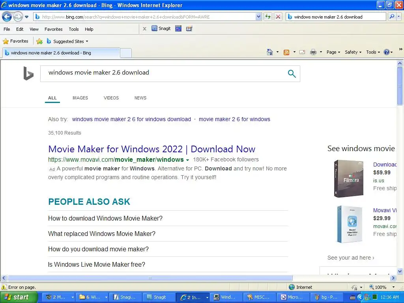
Task: Click the Movavi Video Editor box thumbnail
Action: (350, 224)
